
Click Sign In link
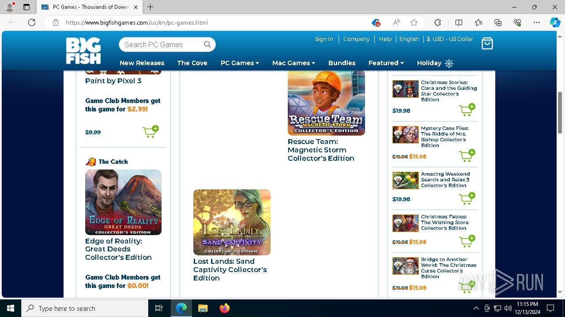[x=324, y=39]
